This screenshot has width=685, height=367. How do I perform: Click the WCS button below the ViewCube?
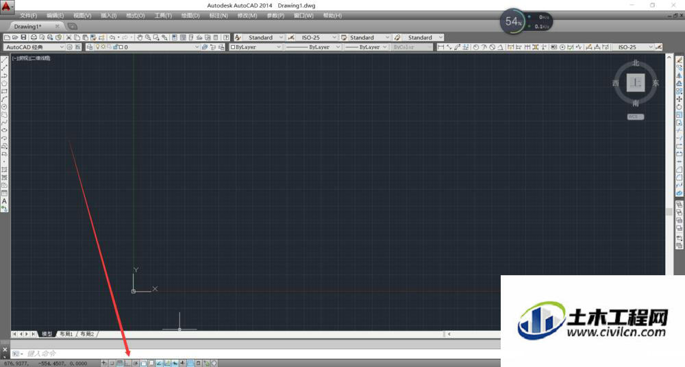[636, 116]
